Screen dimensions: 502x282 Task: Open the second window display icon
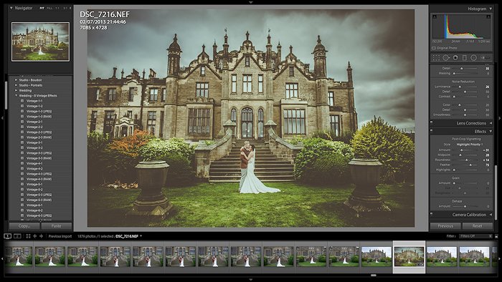18,236
